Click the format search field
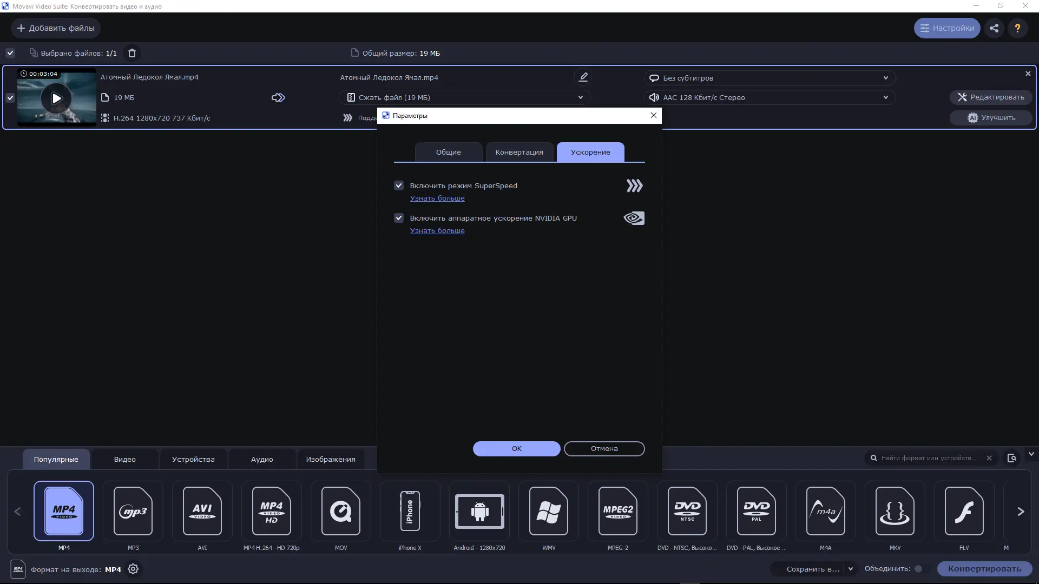The height and width of the screenshot is (584, 1039). [928, 458]
